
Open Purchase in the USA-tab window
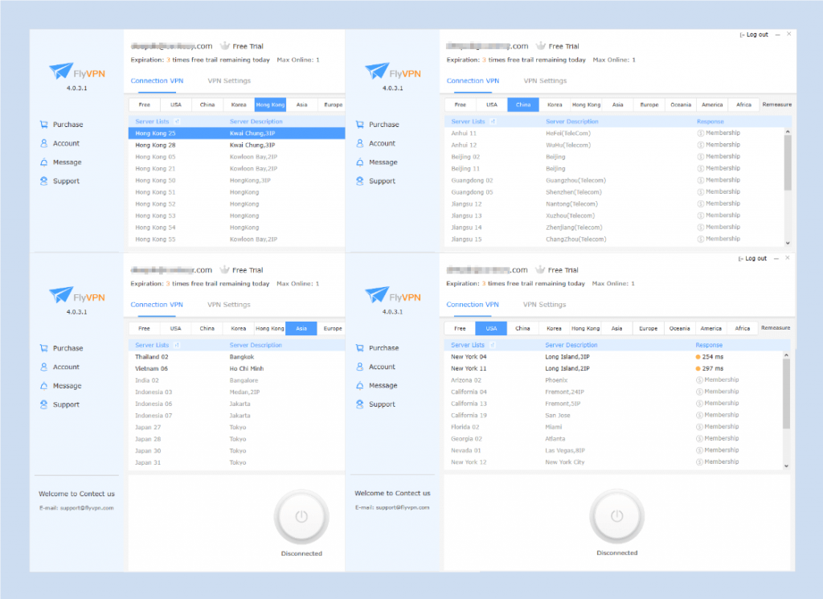pyautogui.click(x=377, y=348)
